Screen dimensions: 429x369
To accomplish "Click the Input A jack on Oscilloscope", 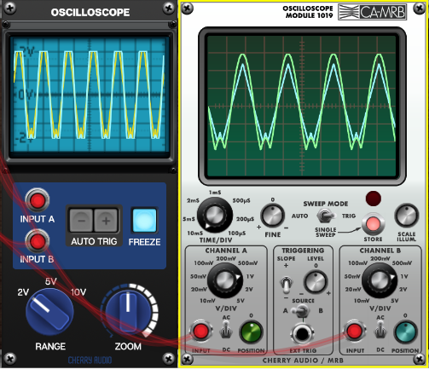I will click(x=38, y=200).
